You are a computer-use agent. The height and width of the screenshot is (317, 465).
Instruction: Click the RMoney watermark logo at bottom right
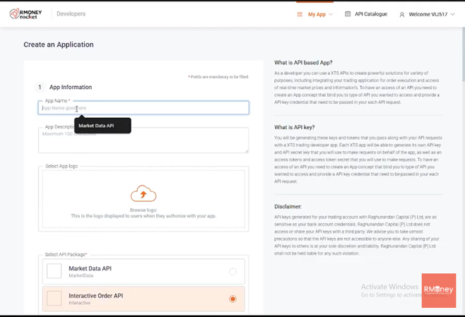438,290
